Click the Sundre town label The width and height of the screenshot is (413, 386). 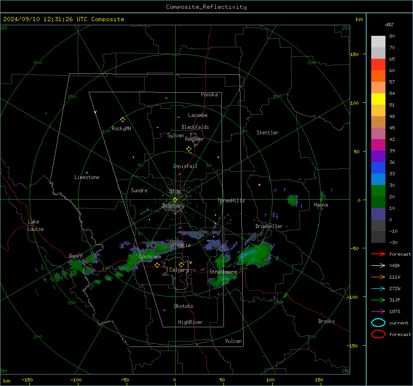click(139, 190)
